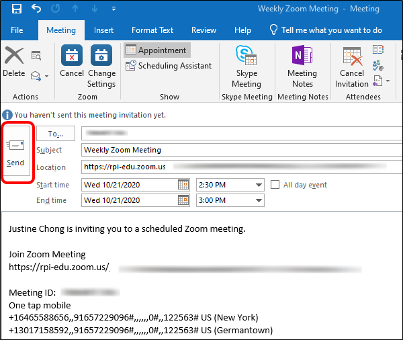
Task: Click the Meeting ID label
Action: [x=32, y=293]
